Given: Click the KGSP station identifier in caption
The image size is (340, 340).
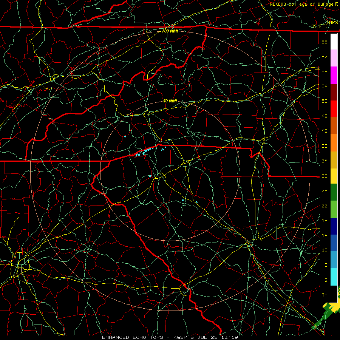Looking at the screenshot, I should pos(181,337).
